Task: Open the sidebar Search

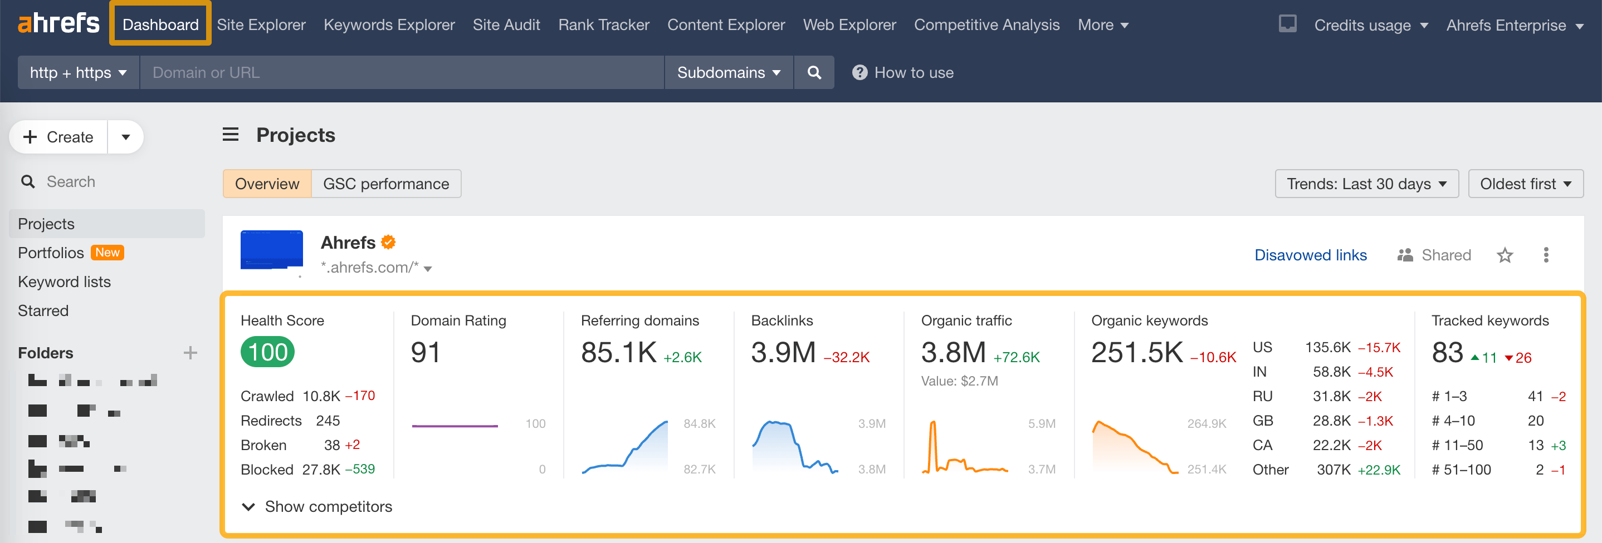Action: (70, 181)
